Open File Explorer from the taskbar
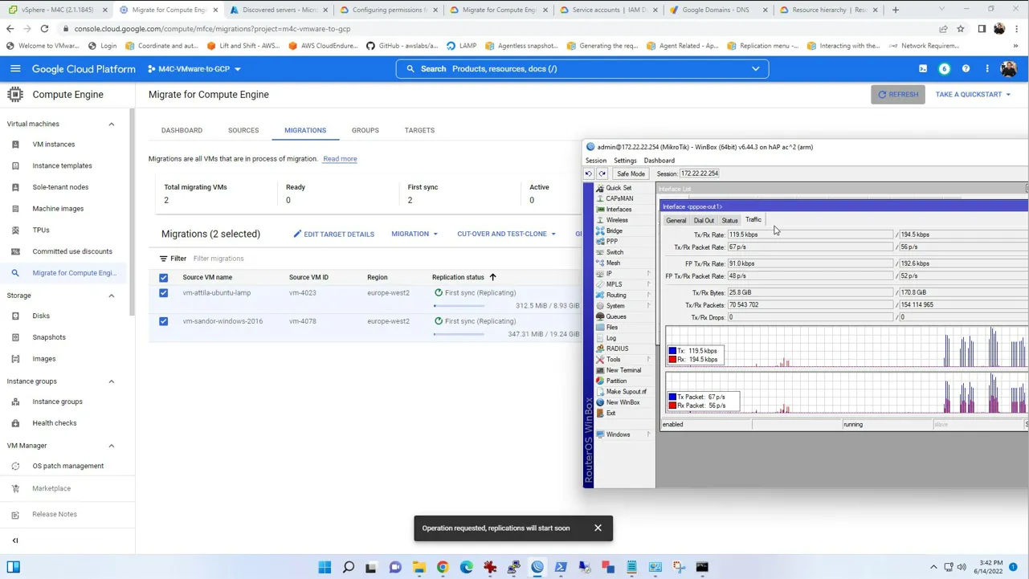 coord(419,567)
